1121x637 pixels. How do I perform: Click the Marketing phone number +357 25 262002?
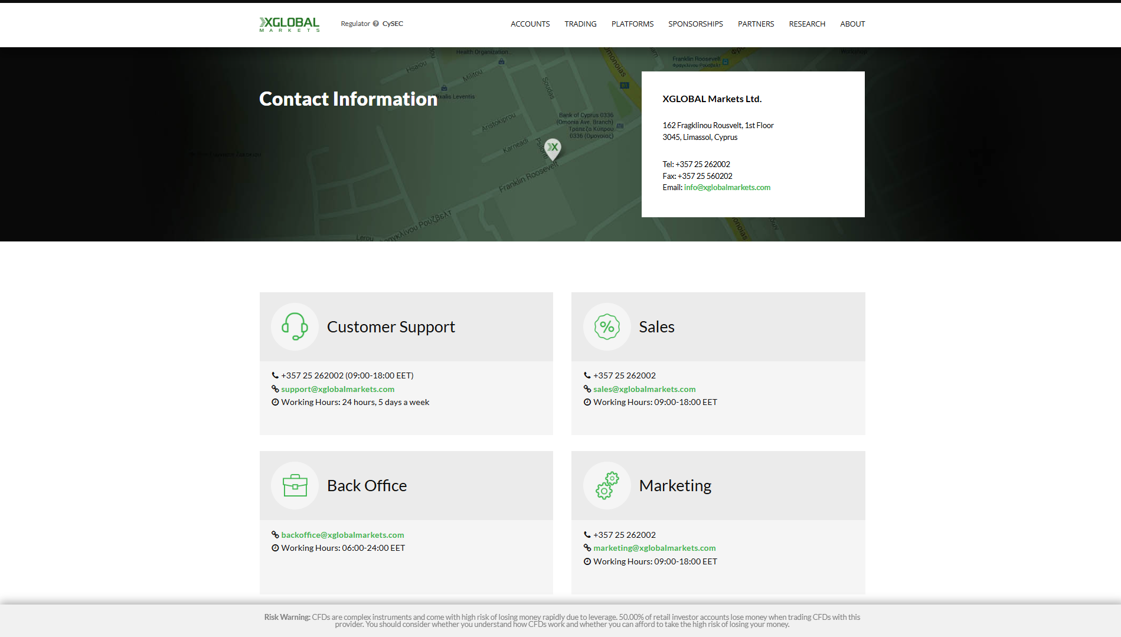coord(625,535)
